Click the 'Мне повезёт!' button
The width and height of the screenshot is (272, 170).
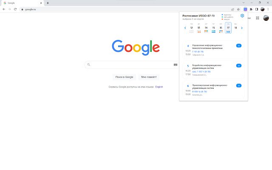pyautogui.click(x=149, y=77)
